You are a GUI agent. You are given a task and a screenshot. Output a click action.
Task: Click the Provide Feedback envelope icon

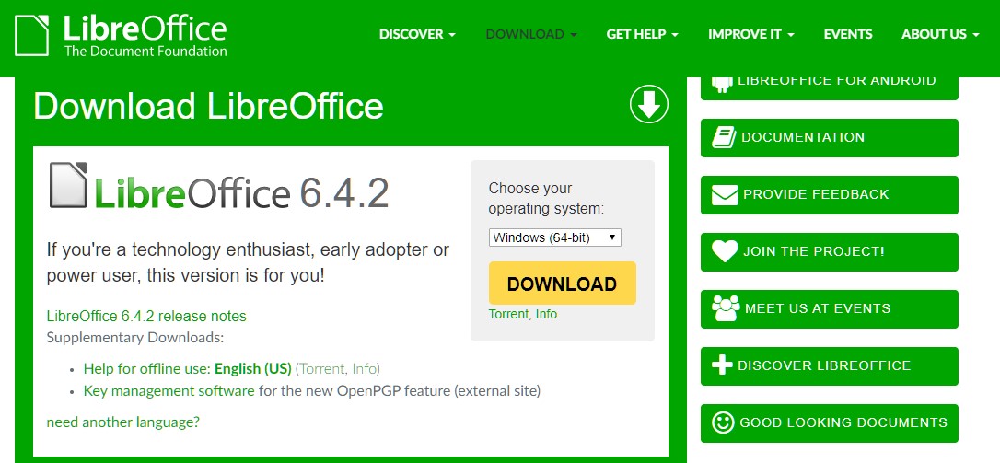725,194
